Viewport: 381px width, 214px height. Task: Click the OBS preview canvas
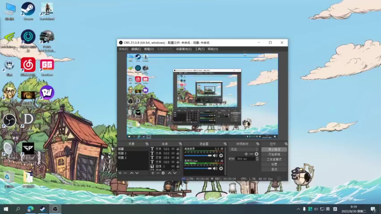(202, 96)
